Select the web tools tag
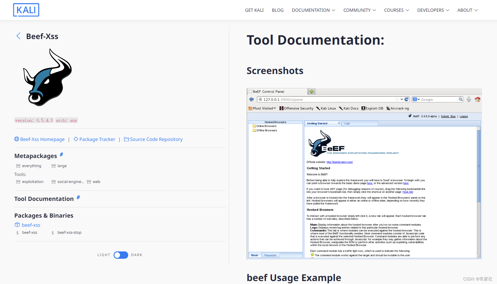497x284 pixels. tap(94, 182)
